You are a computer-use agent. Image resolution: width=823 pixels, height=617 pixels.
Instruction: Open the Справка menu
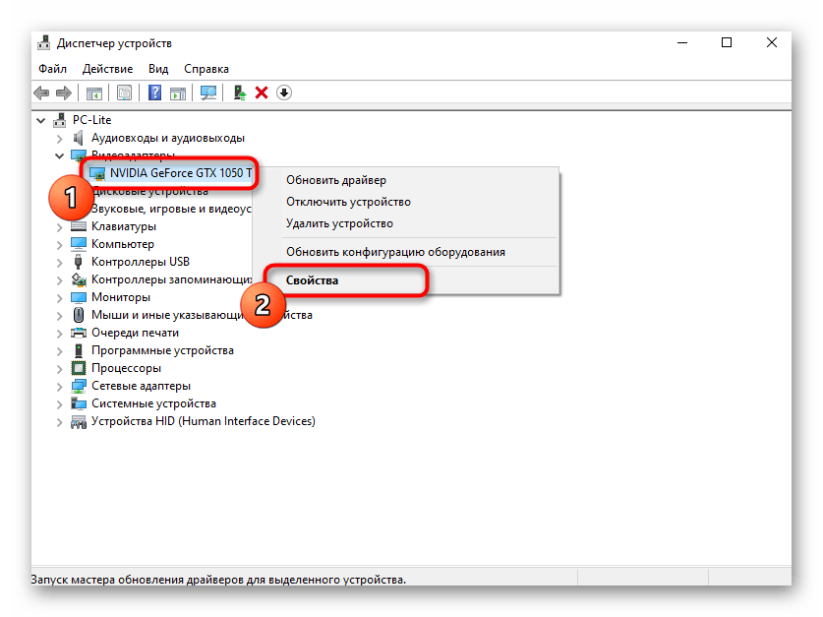coord(206,69)
